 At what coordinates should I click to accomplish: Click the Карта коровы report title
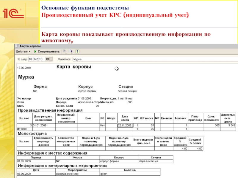[74, 66]
